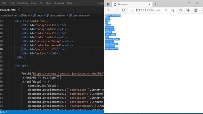Viewport: 203px width, 114px height.
Task: Open the Go menu
Action: click(41, 3)
